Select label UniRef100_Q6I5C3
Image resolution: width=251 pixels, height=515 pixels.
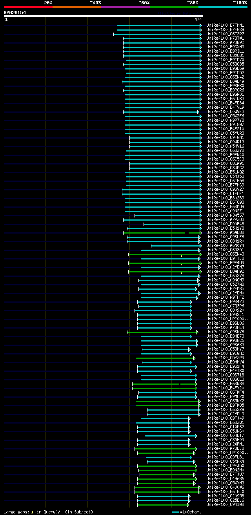point(225,159)
